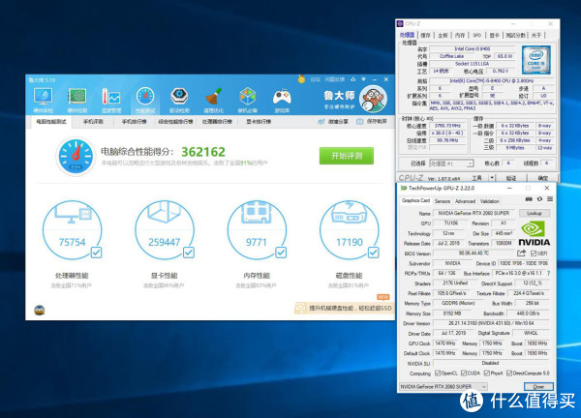Click the forum link in Ludashi title bar
Viewport: 581px width, 418px height.
point(315,79)
